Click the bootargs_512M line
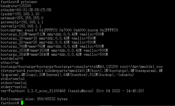 tap(52, 34)
